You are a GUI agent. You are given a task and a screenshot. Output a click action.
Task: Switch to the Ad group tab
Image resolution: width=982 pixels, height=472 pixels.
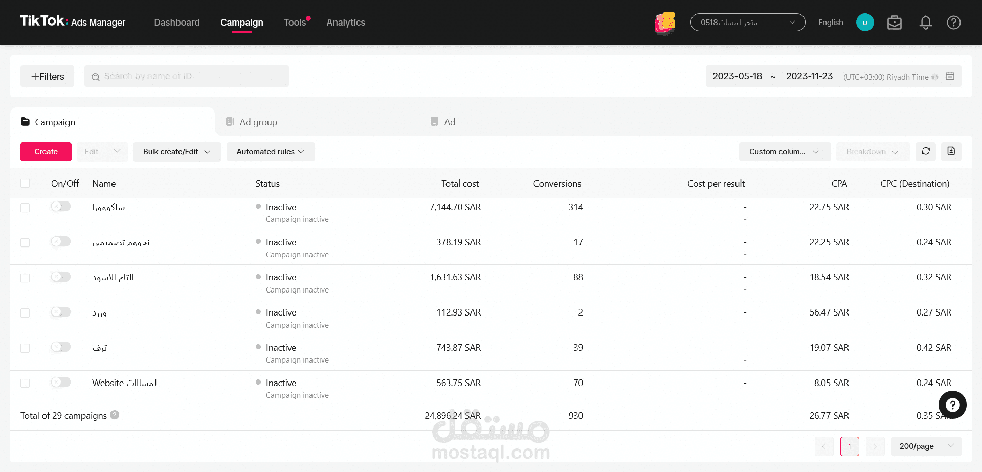[x=258, y=122]
